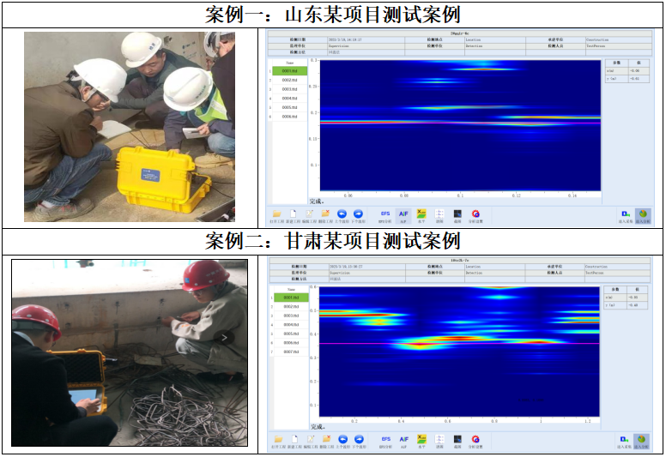Click Screenshot icon in Shandong case toolbar

coord(457,214)
